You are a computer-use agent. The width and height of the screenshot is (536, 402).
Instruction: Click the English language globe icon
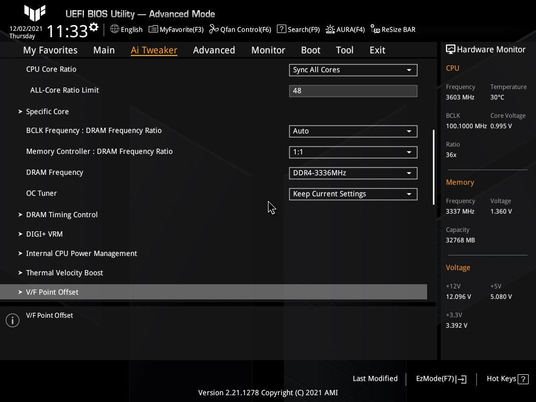click(x=115, y=29)
